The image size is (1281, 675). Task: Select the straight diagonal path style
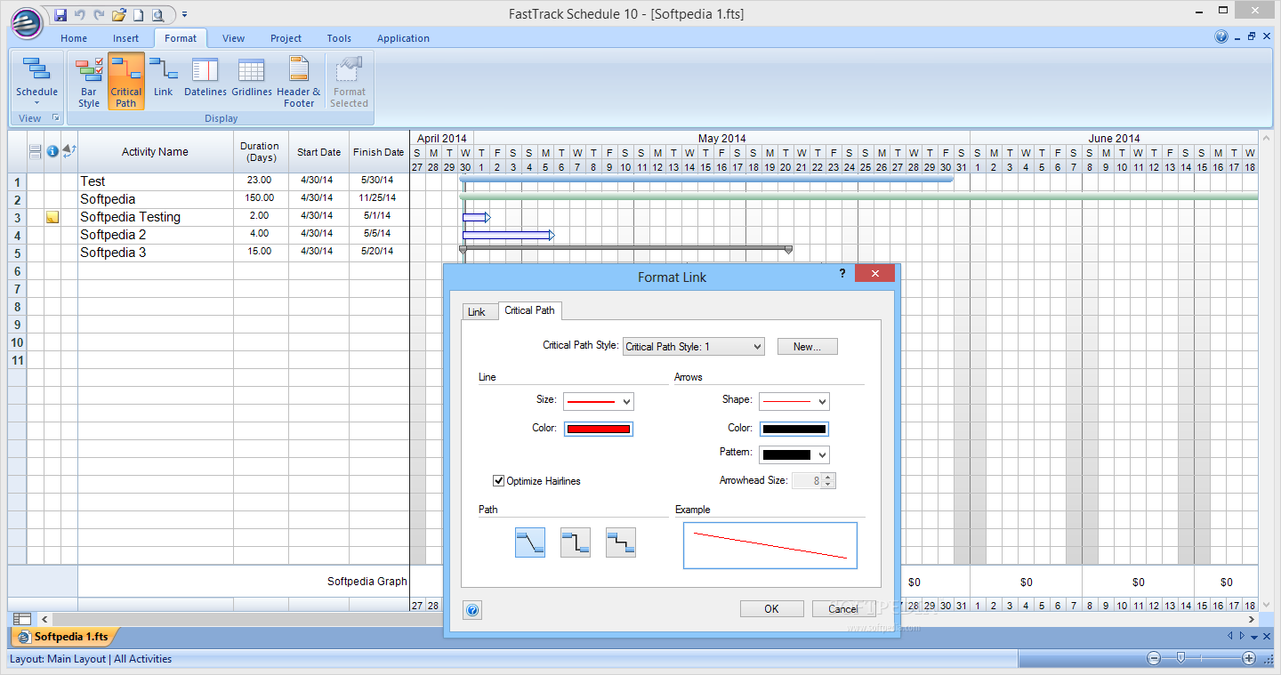coord(530,542)
